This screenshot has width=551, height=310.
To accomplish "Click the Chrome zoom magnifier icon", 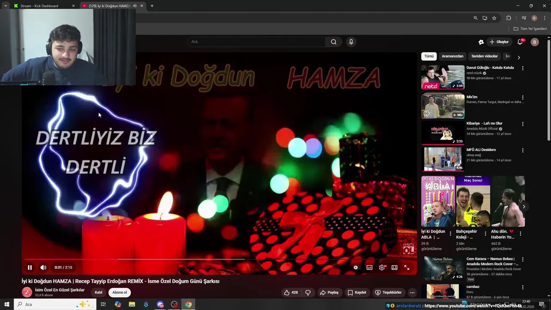I will tap(475, 18).
